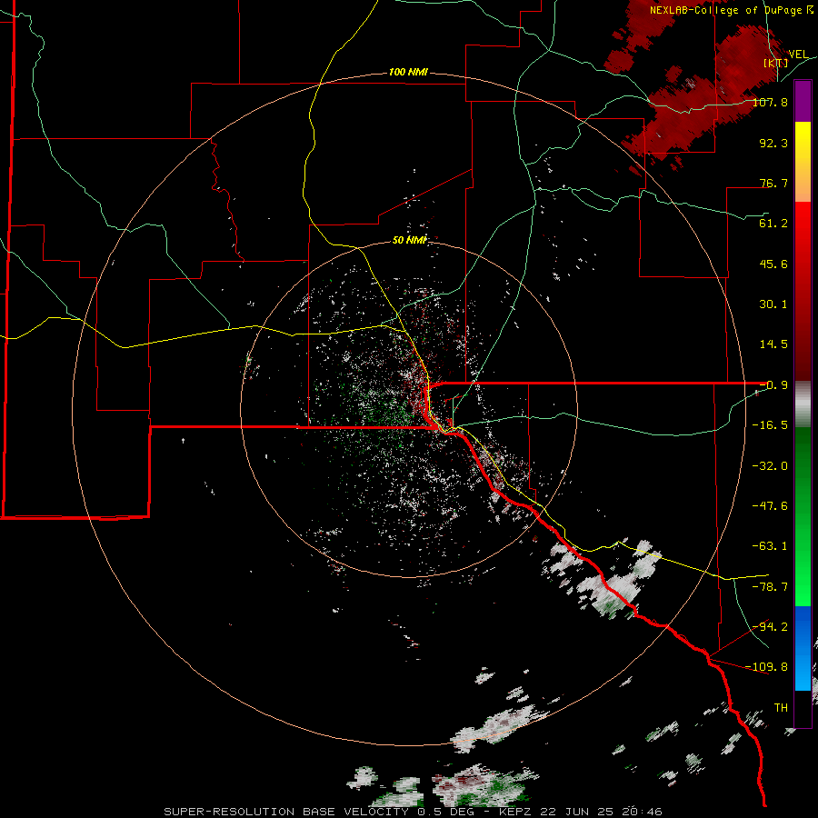Image resolution: width=818 pixels, height=818 pixels.
Task: Pick the red segment of the velocity bar
Action: (803, 291)
